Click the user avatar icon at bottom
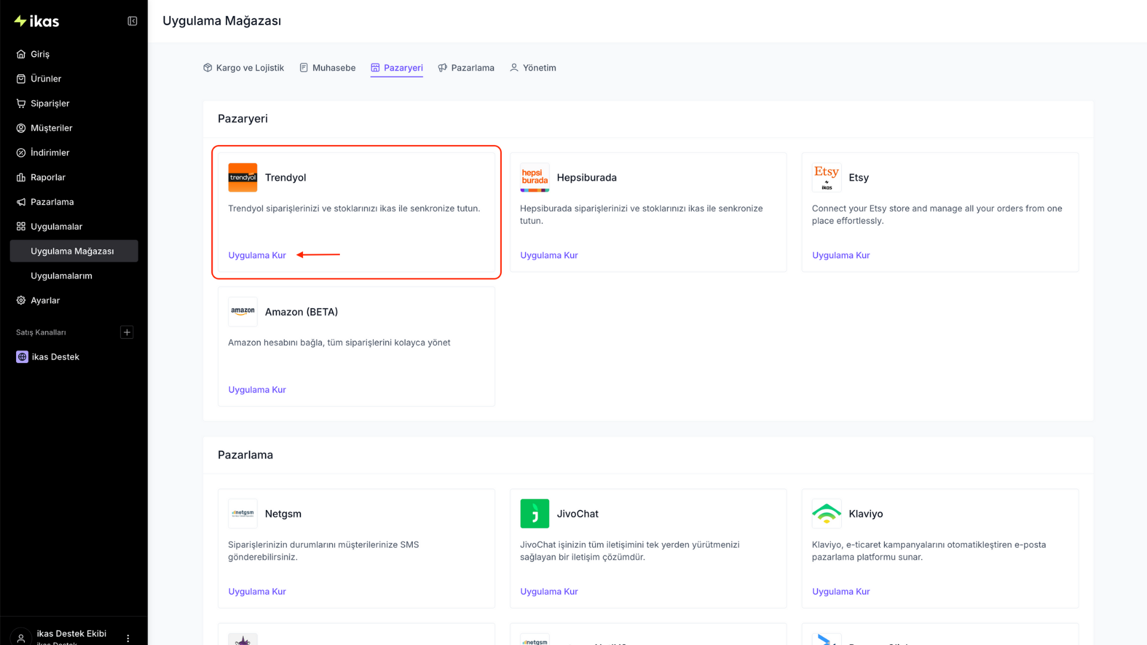 pos(21,637)
